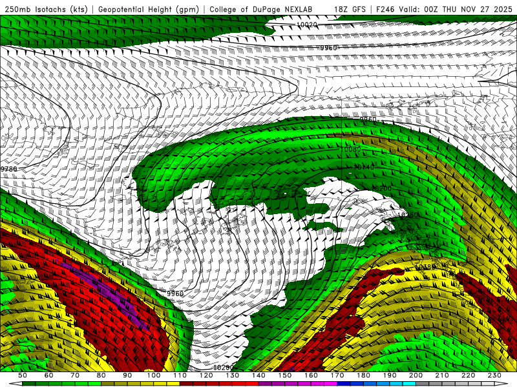
Task: Click the 150 value on the color scale
Action: (x=285, y=375)
